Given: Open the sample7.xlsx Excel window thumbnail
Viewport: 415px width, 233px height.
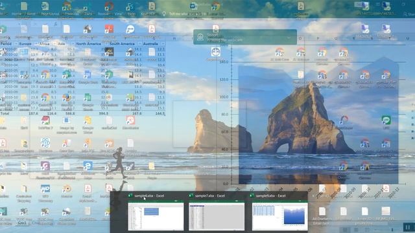Looking at the screenshot, I should 217,216.
